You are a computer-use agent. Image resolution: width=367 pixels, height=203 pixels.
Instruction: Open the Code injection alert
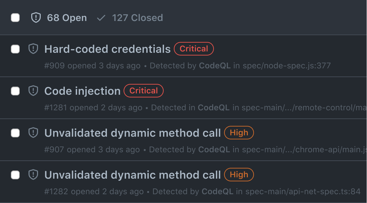[82, 91]
